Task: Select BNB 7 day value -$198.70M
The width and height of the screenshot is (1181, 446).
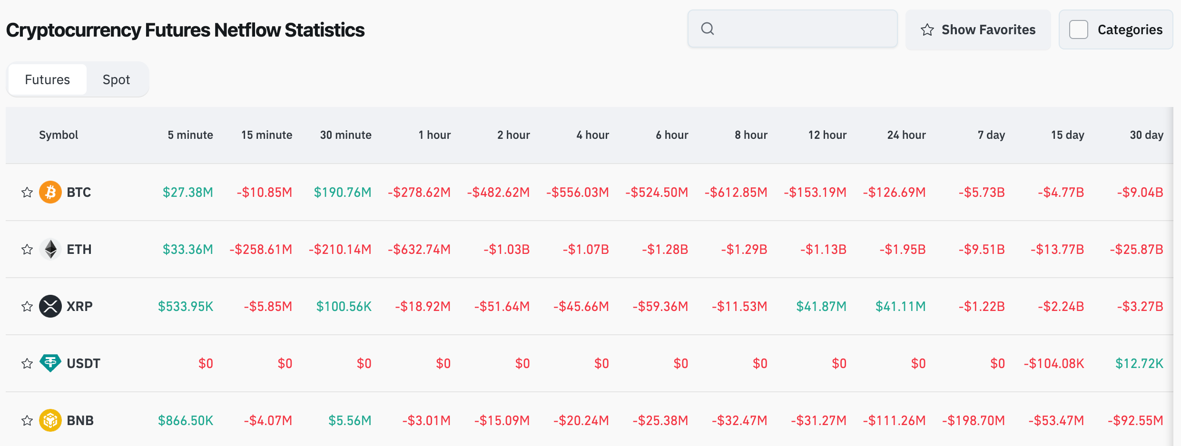Action: coord(974,420)
